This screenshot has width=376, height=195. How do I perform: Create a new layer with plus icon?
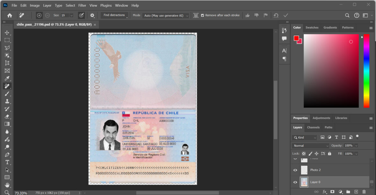click(356, 192)
